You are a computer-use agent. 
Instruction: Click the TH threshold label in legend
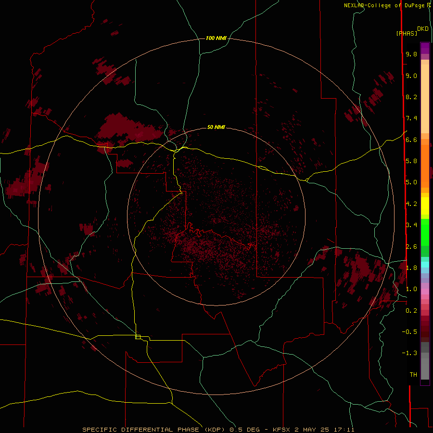click(413, 375)
